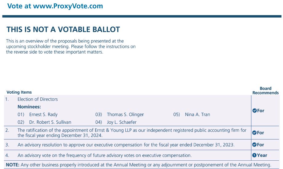
Task: Click the overview paragraph about stockholder meeting
Action: pyautogui.click(x=71, y=47)
